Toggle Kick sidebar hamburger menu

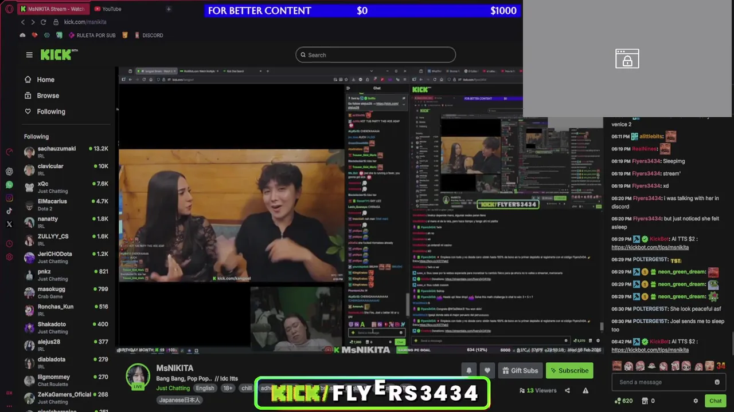point(29,55)
